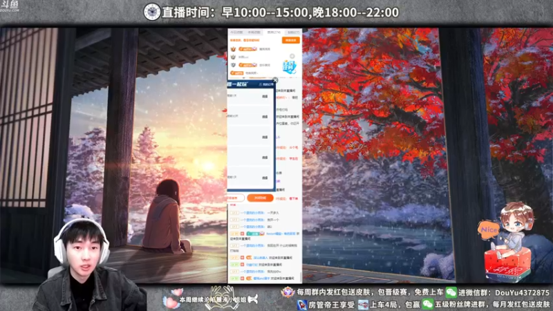
Task: Click the WeChat icon before 进微信群
Action: [x=451, y=292]
